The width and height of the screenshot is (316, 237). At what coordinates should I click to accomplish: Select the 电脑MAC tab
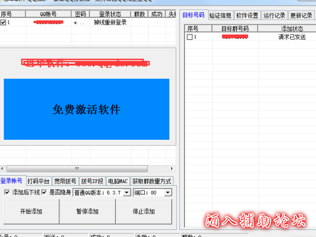pos(117,181)
